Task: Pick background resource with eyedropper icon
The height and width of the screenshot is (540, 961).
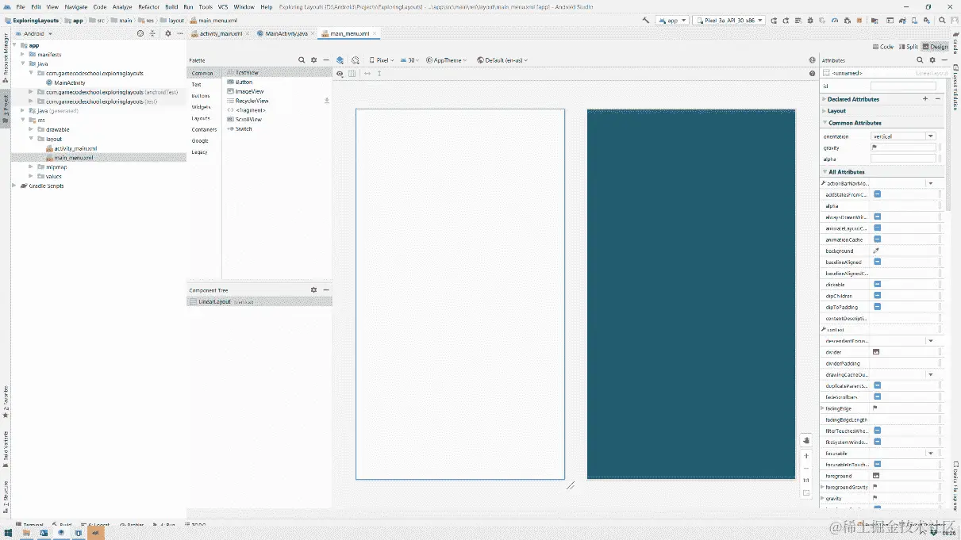Action: pyautogui.click(x=876, y=251)
